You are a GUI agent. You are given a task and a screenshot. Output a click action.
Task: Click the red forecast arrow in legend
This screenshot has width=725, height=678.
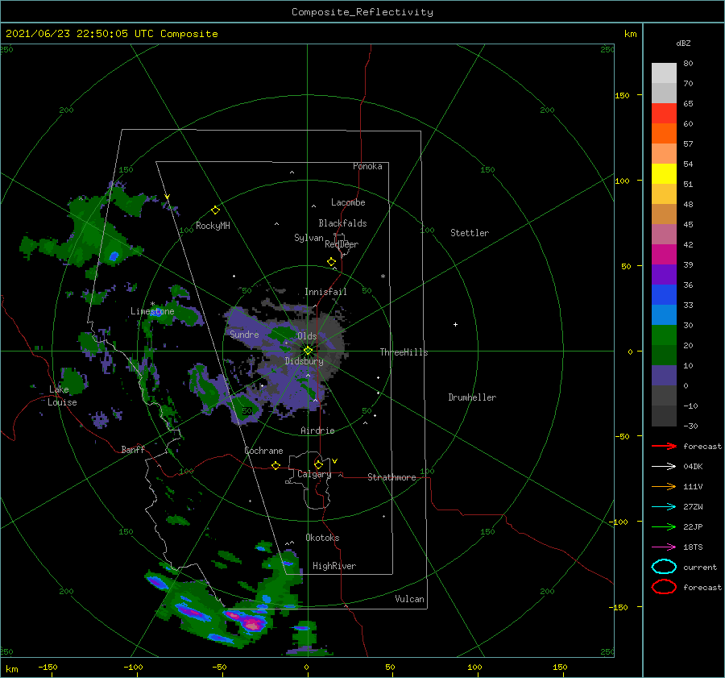[664, 446]
